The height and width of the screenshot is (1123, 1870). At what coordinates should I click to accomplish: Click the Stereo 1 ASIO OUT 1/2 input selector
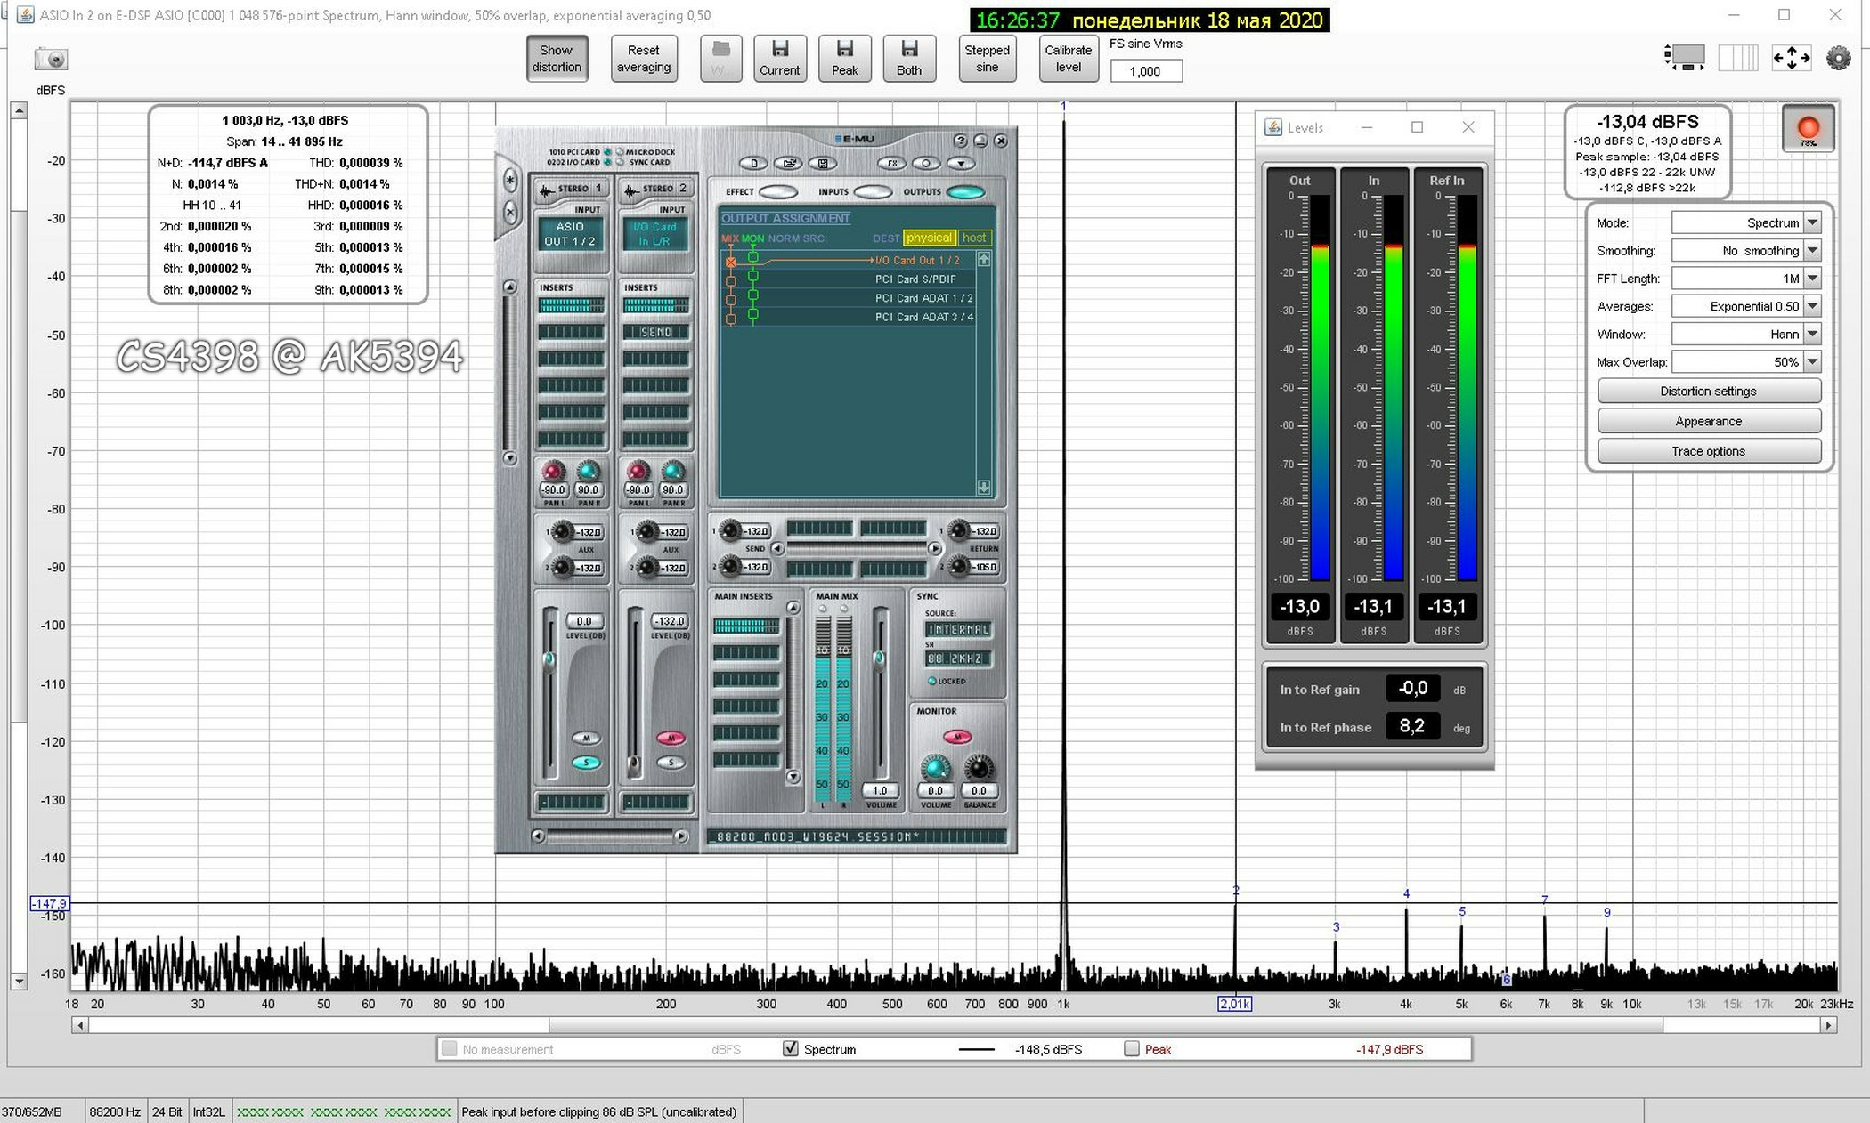point(570,234)
